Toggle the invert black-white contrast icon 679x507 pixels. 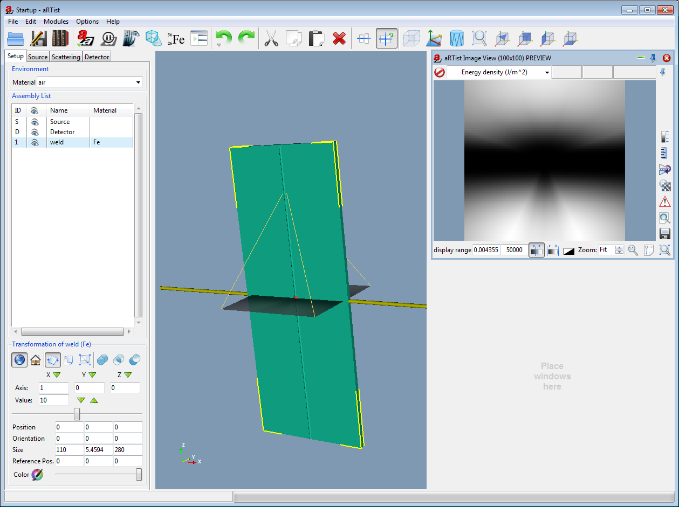tap(569, 251)
